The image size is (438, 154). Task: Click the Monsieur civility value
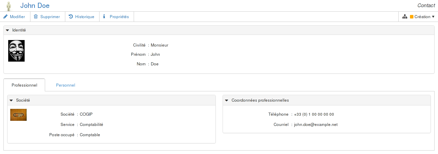tap(159, 45)
